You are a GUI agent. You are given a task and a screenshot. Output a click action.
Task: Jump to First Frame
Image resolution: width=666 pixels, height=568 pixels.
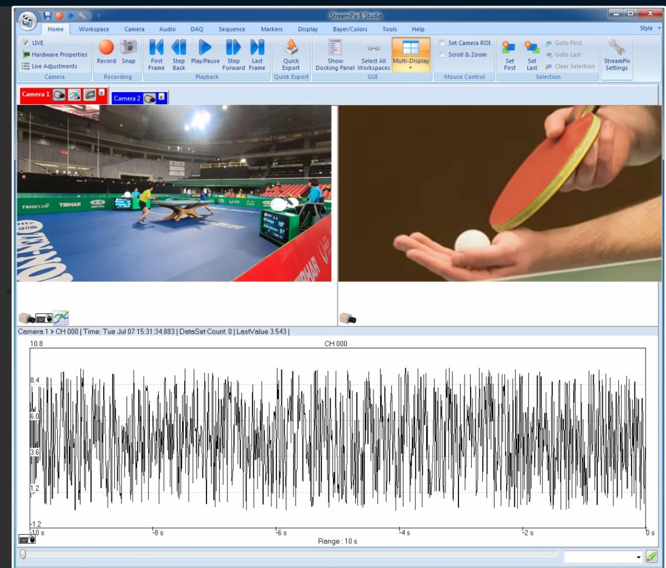click(157, 48)
